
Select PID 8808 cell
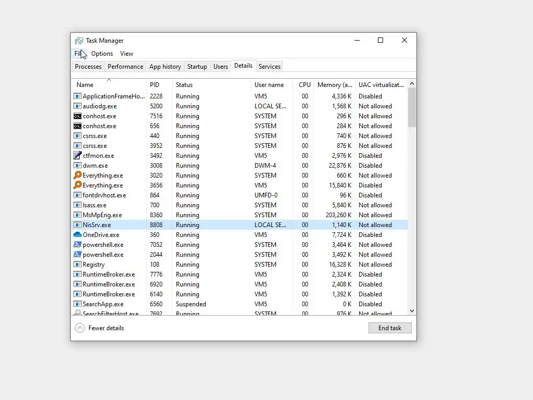tap(156, 225)
